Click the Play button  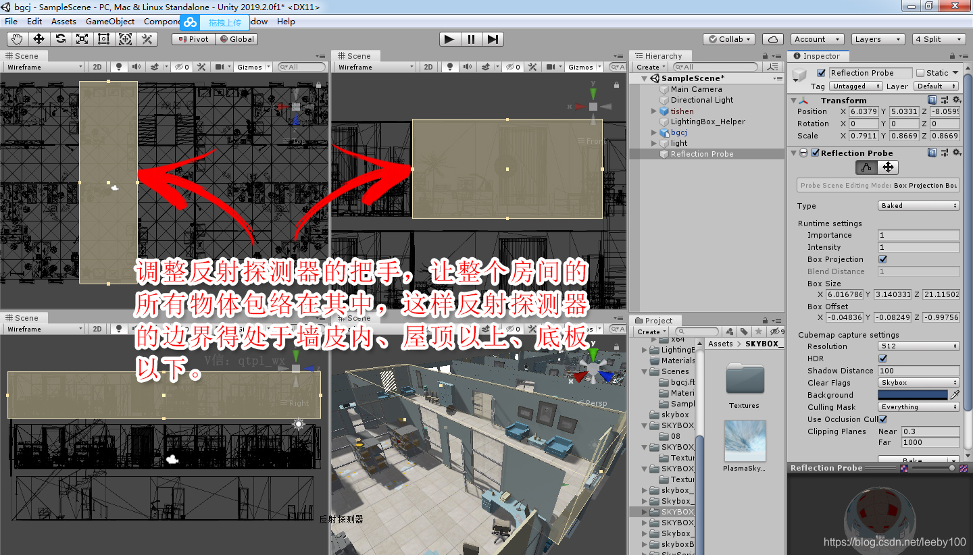pyautogui.click(x=449, y=39)
